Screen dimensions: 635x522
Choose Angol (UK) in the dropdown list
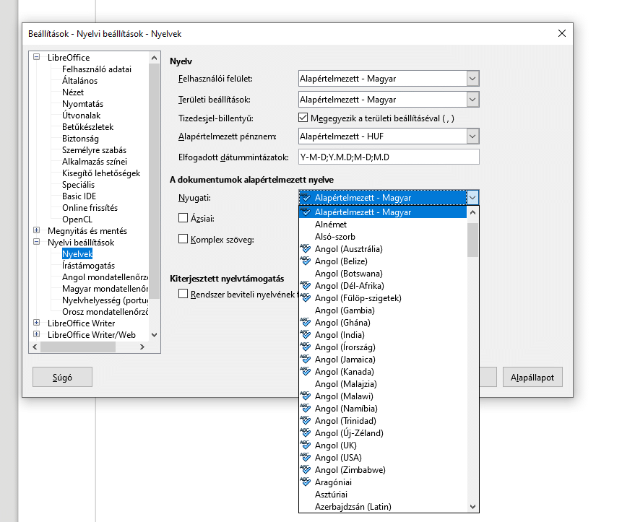coord(336,445)
